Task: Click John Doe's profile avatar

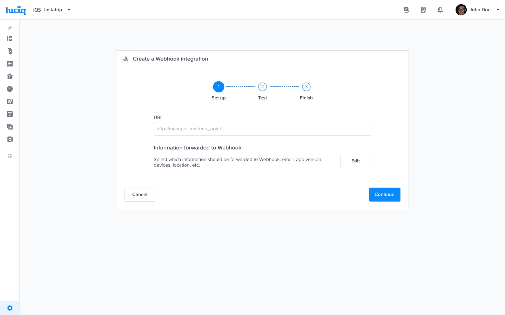Action: (x=461, y=10)
